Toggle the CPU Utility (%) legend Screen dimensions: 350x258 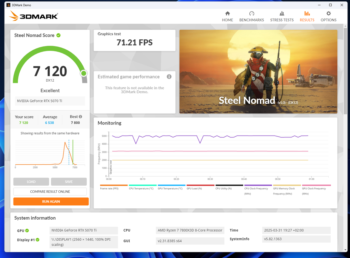pyautogui.click(x=229, y=187)
